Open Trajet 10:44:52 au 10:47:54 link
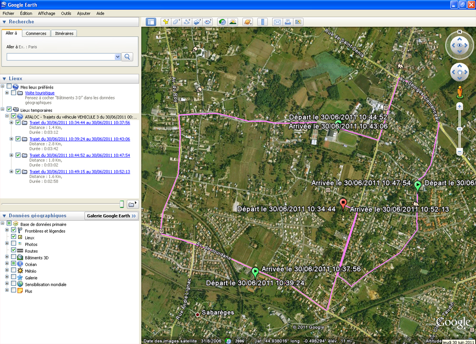The width and height of the screenshot is (476, 344). pyautogui.click(x=79, y=155)
